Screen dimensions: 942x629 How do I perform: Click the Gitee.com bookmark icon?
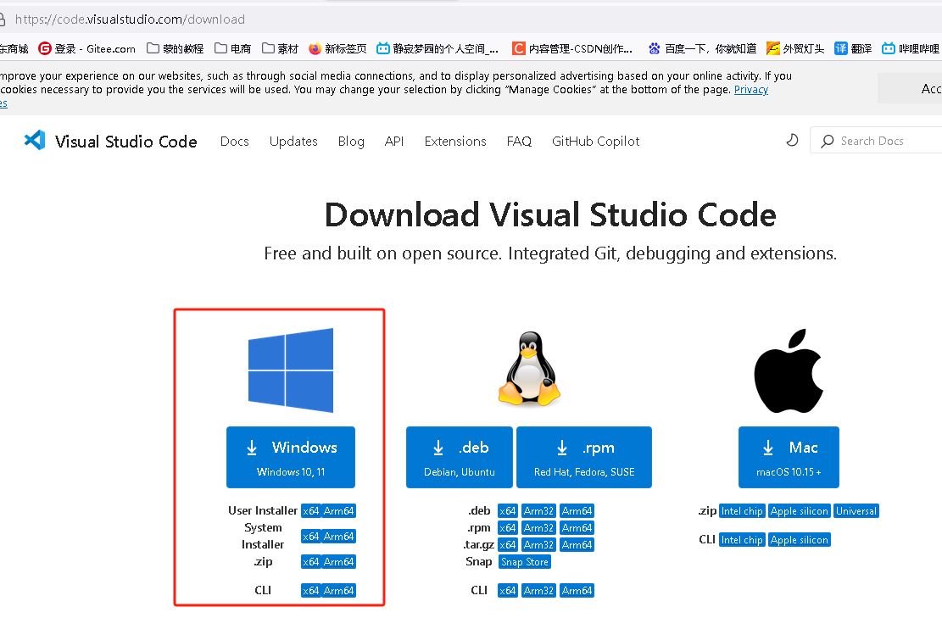click(44, 48)
